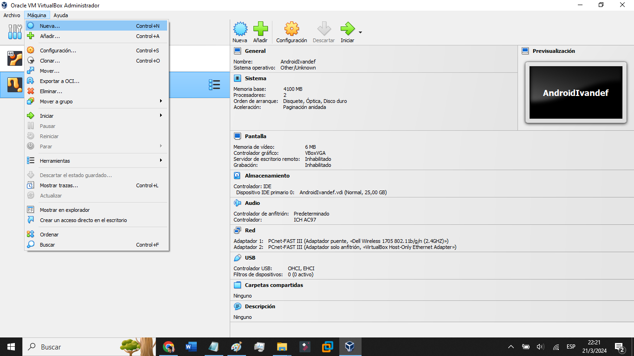
Task: Click the Wi-Fi network tray icon
Action: click(556, 347)
